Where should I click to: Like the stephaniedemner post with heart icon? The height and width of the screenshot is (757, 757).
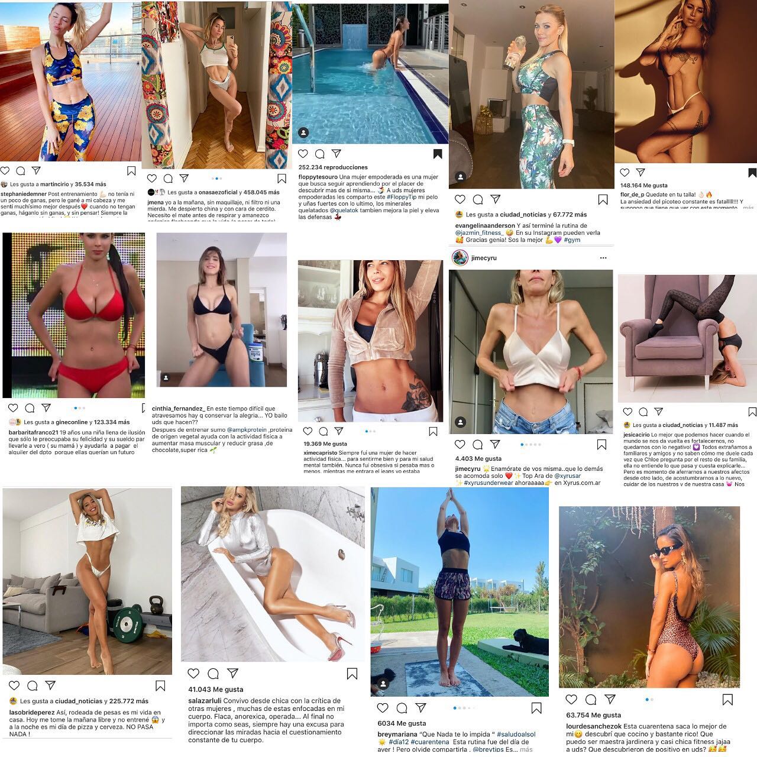[6, 171]
